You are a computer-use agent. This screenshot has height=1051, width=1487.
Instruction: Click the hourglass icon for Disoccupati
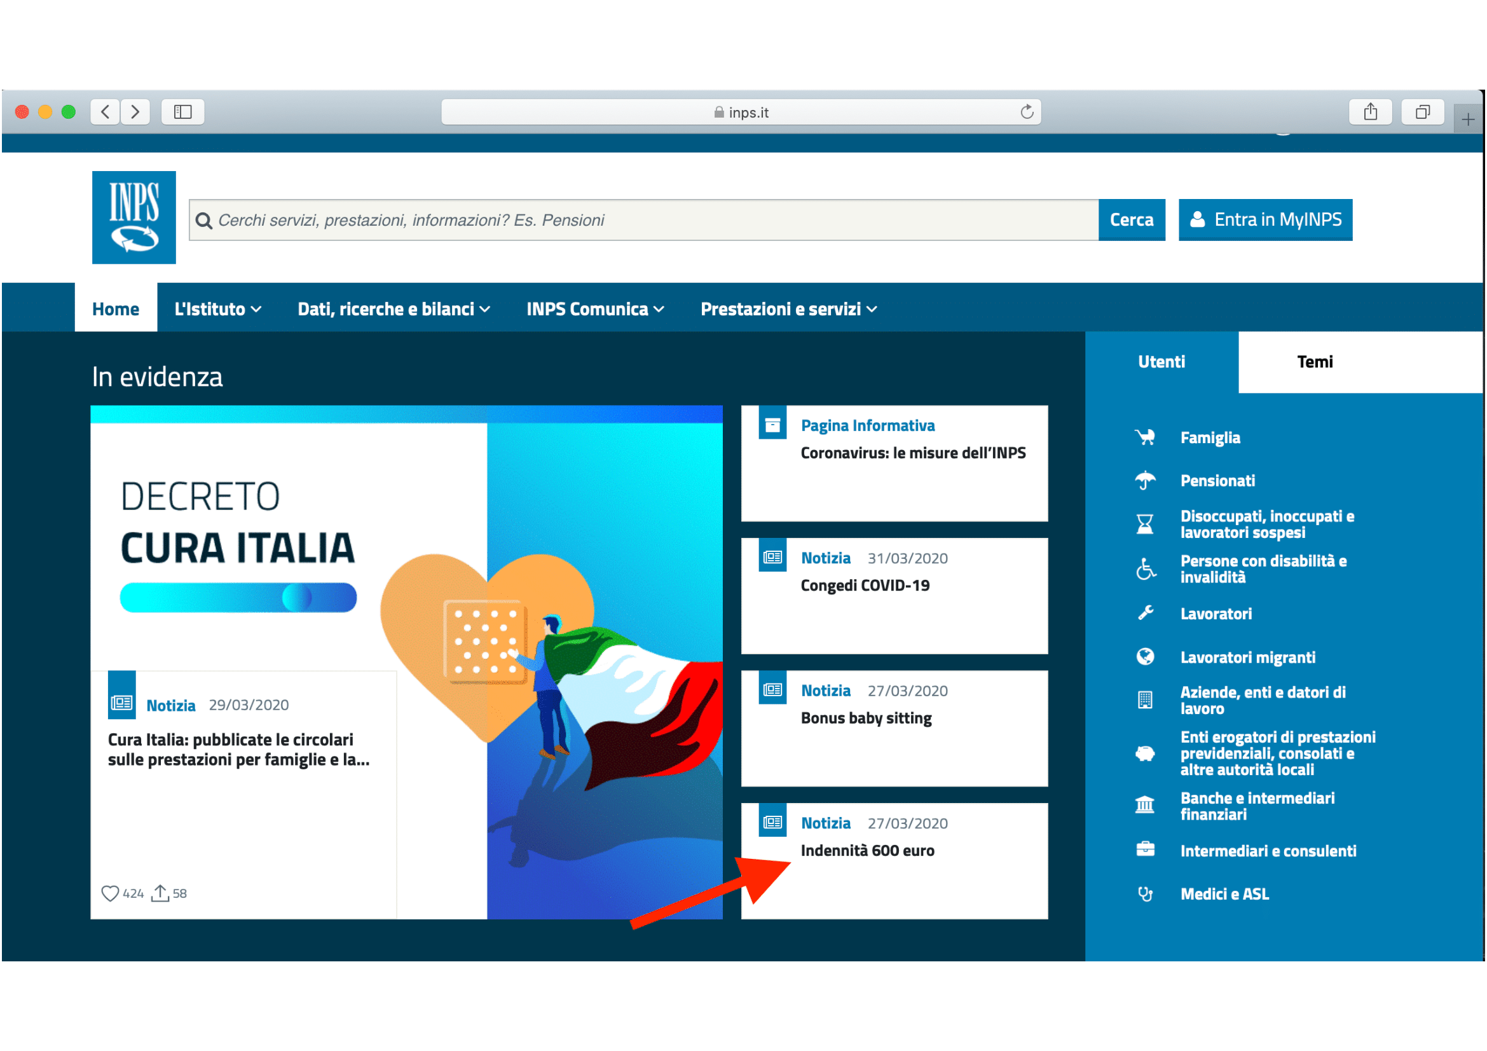1145,525
